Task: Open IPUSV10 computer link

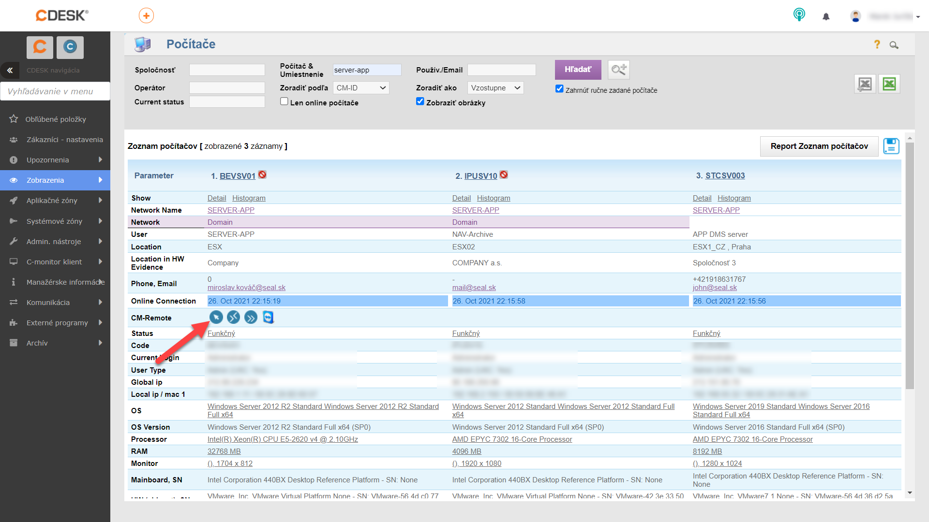Action: click(x=480, y=176)
